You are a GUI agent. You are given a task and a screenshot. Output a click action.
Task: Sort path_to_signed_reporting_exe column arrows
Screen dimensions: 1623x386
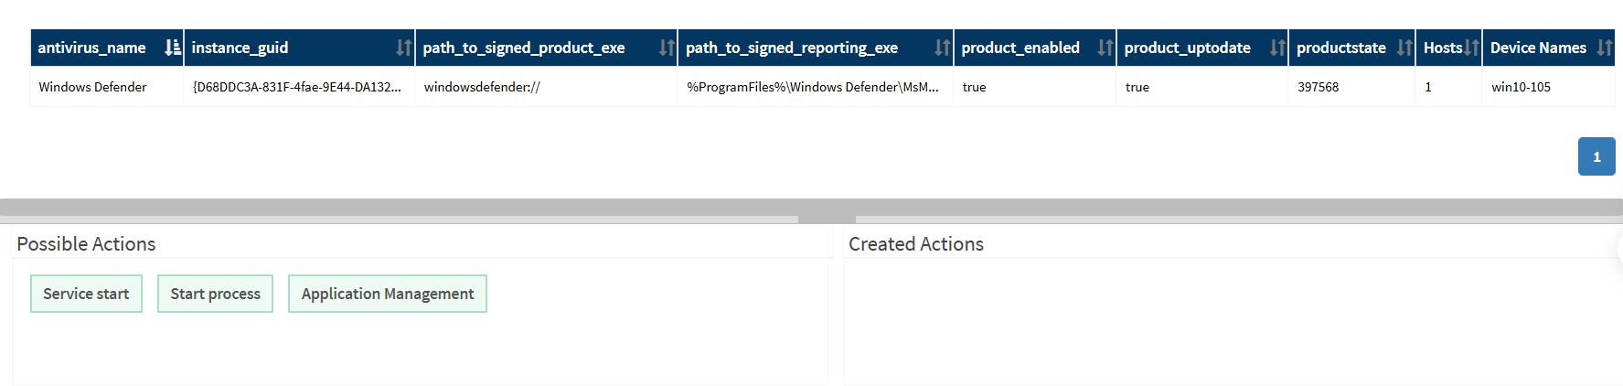[x=942, y=48]
